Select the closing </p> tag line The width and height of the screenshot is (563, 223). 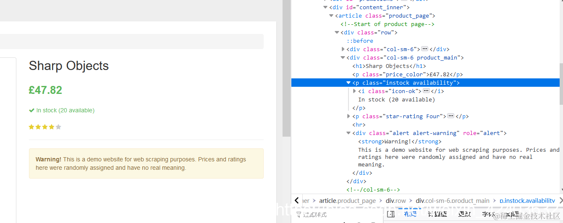pos(359,108)
